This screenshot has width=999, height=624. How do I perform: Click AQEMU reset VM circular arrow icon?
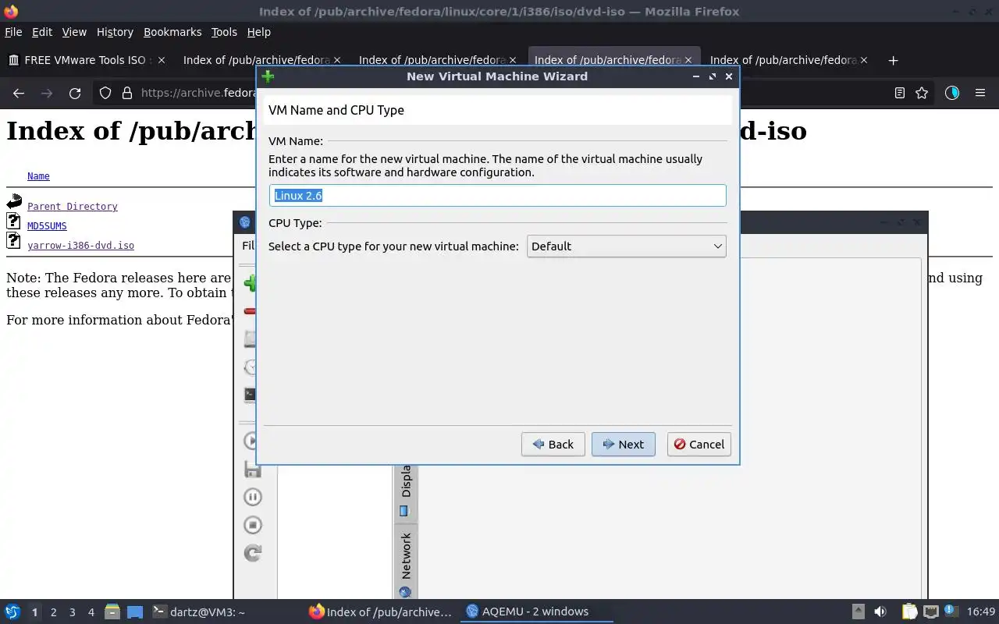[252, 553]
